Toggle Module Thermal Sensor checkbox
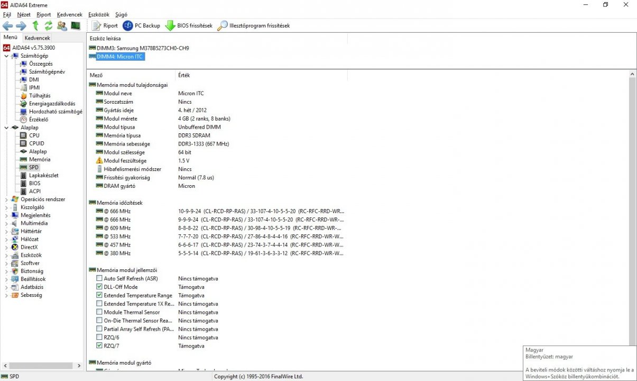The width and height of the screenshot is (637, 381). pyautogui.click(x=99, y=312)
